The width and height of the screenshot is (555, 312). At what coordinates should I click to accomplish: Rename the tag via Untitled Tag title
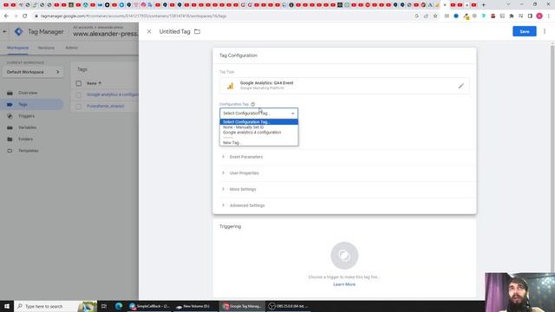click(x=174, y=31)
